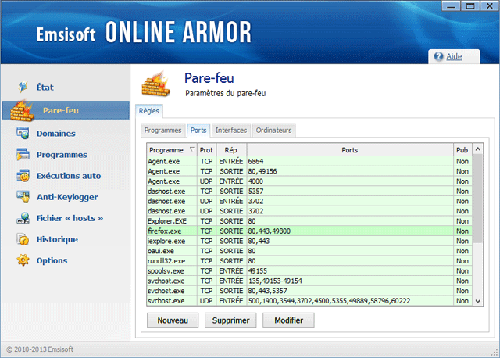Screen dimensions: 500x358
Task: Sort by the Ports column header
Action: coord(350,149)
